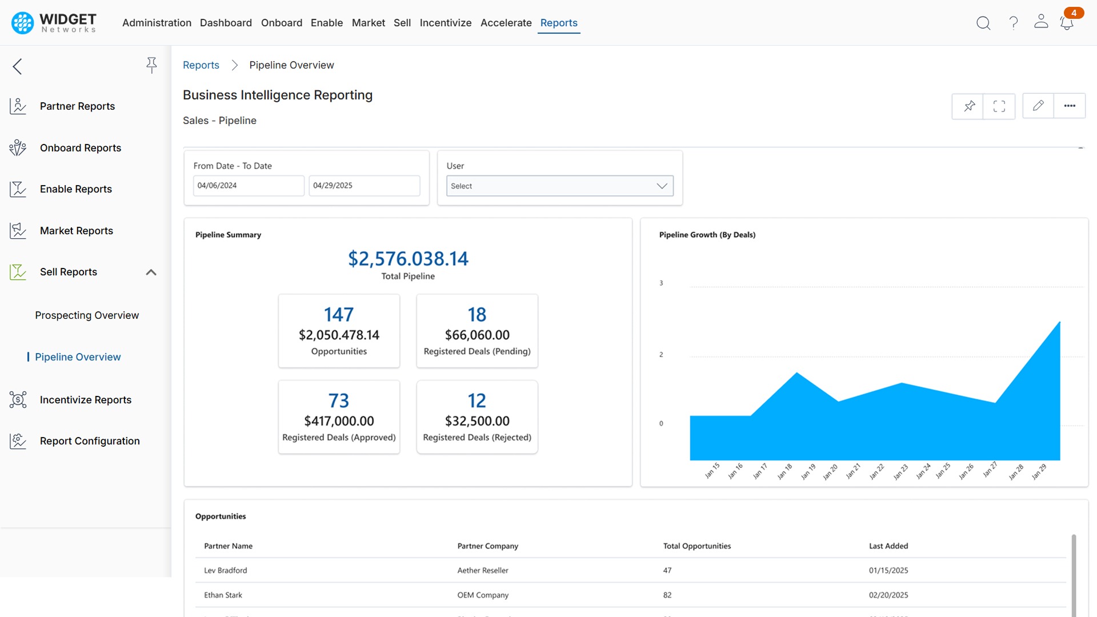Image resolution: width=1097 pixels, height=617 pixels.
Task: Open the help icon in the header
Action: point(1013,23)
